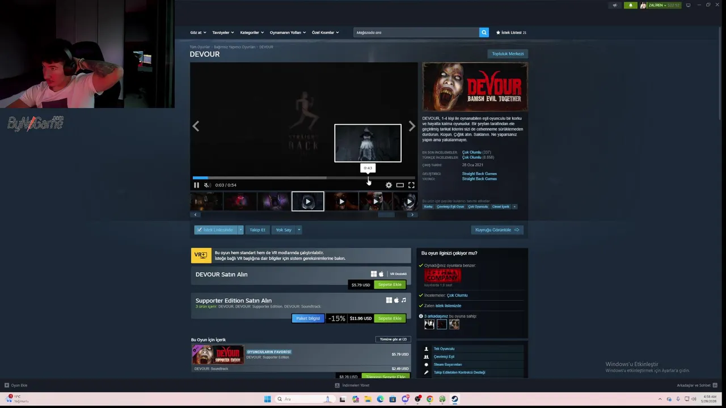Play the highlighted fourth video thumbnail
726x408 pixels.
(x=308, y=201)
